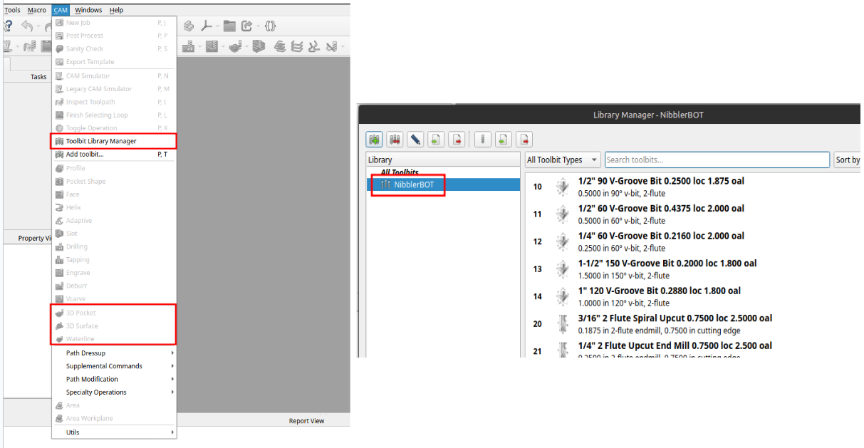
Task: Open the Sort by dropdown
Action: coord(848,160)
